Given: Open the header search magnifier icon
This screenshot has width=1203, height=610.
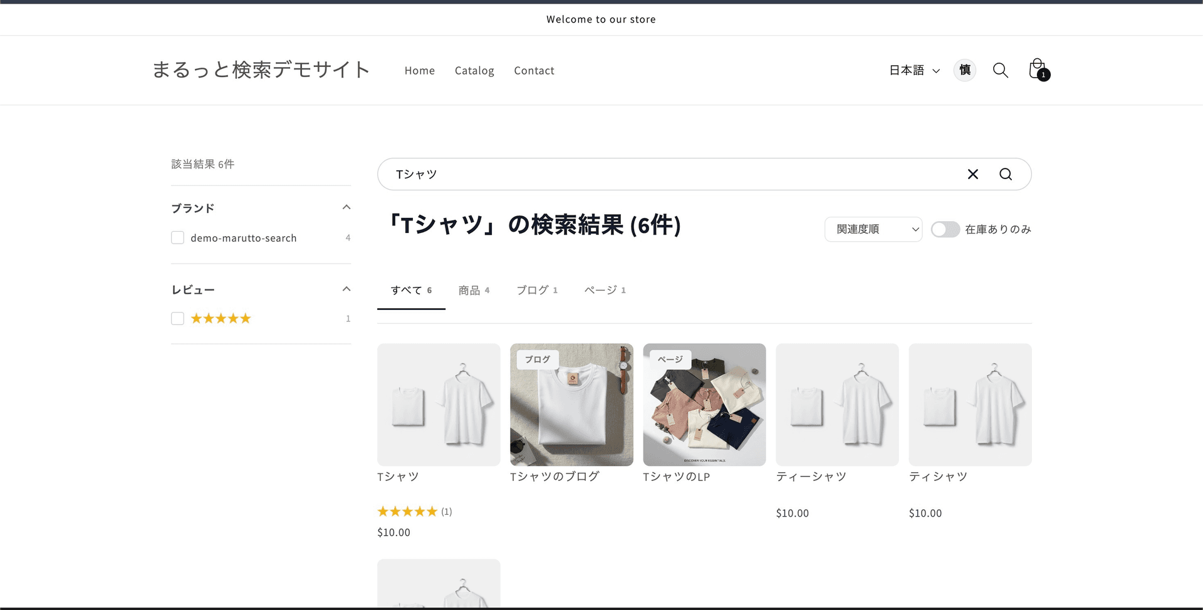Looking at the screenshot, I should (1001, 70).
